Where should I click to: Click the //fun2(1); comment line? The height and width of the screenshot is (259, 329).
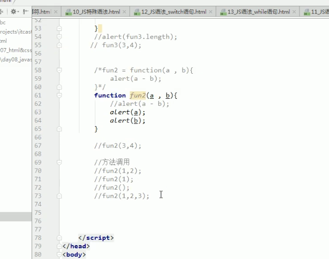click(114, 179)
